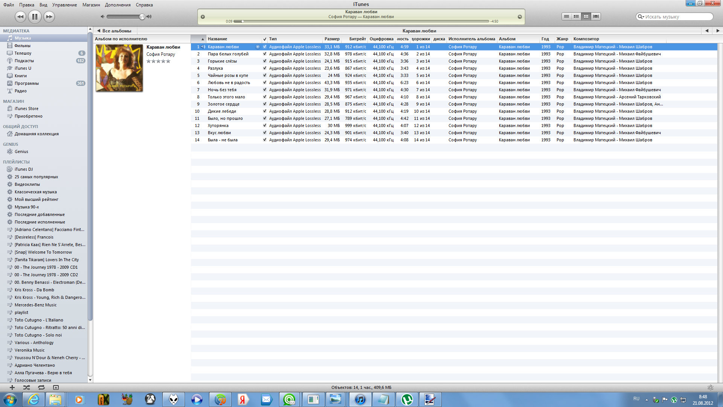Switch to album grid view
Viewport: 723px width, 407px height.
pyautogui.click(x=586, y=17)
